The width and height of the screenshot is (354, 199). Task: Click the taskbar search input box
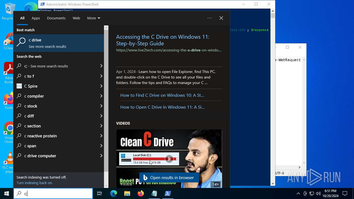(53, 193)
